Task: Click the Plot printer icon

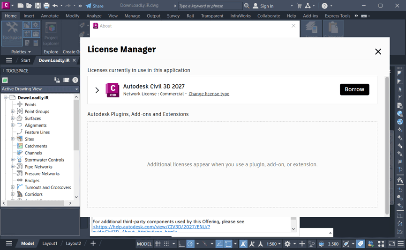Action: pyautogui.click(x=46, y=6)
